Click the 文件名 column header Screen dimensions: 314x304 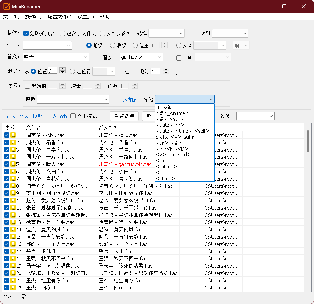click(60, 127)
